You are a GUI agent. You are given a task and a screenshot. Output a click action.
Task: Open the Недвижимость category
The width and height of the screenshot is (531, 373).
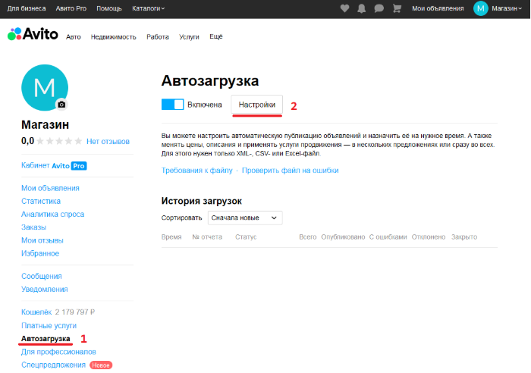(x=114, y=36)
